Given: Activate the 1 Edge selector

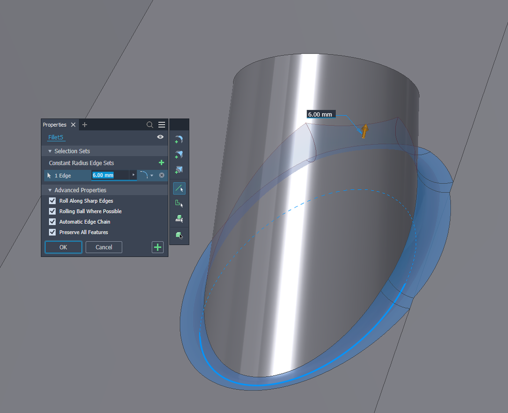Looking at the screenshot, I should click(68, 175).
